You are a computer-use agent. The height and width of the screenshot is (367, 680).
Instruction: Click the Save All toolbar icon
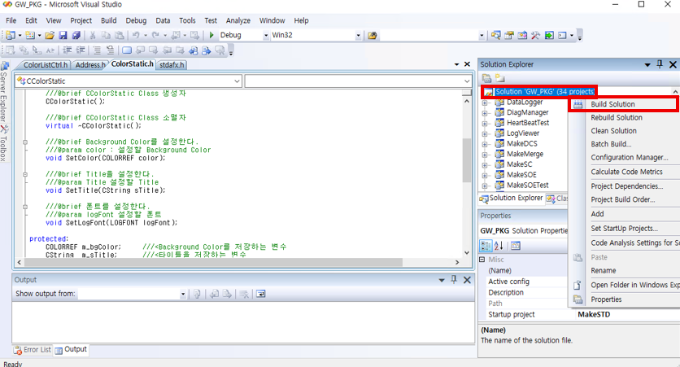pyautogui.click(x=76, y=36)
